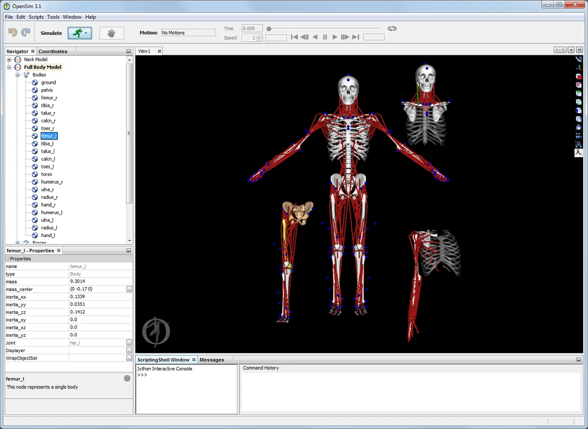This screenshot has height=429, width=588.
Task: Click the Speed spinner arrows
Action: [259, 38]
